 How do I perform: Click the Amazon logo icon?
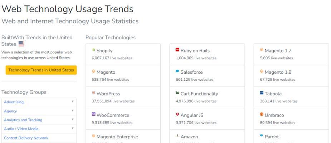[x=177, y=136]
